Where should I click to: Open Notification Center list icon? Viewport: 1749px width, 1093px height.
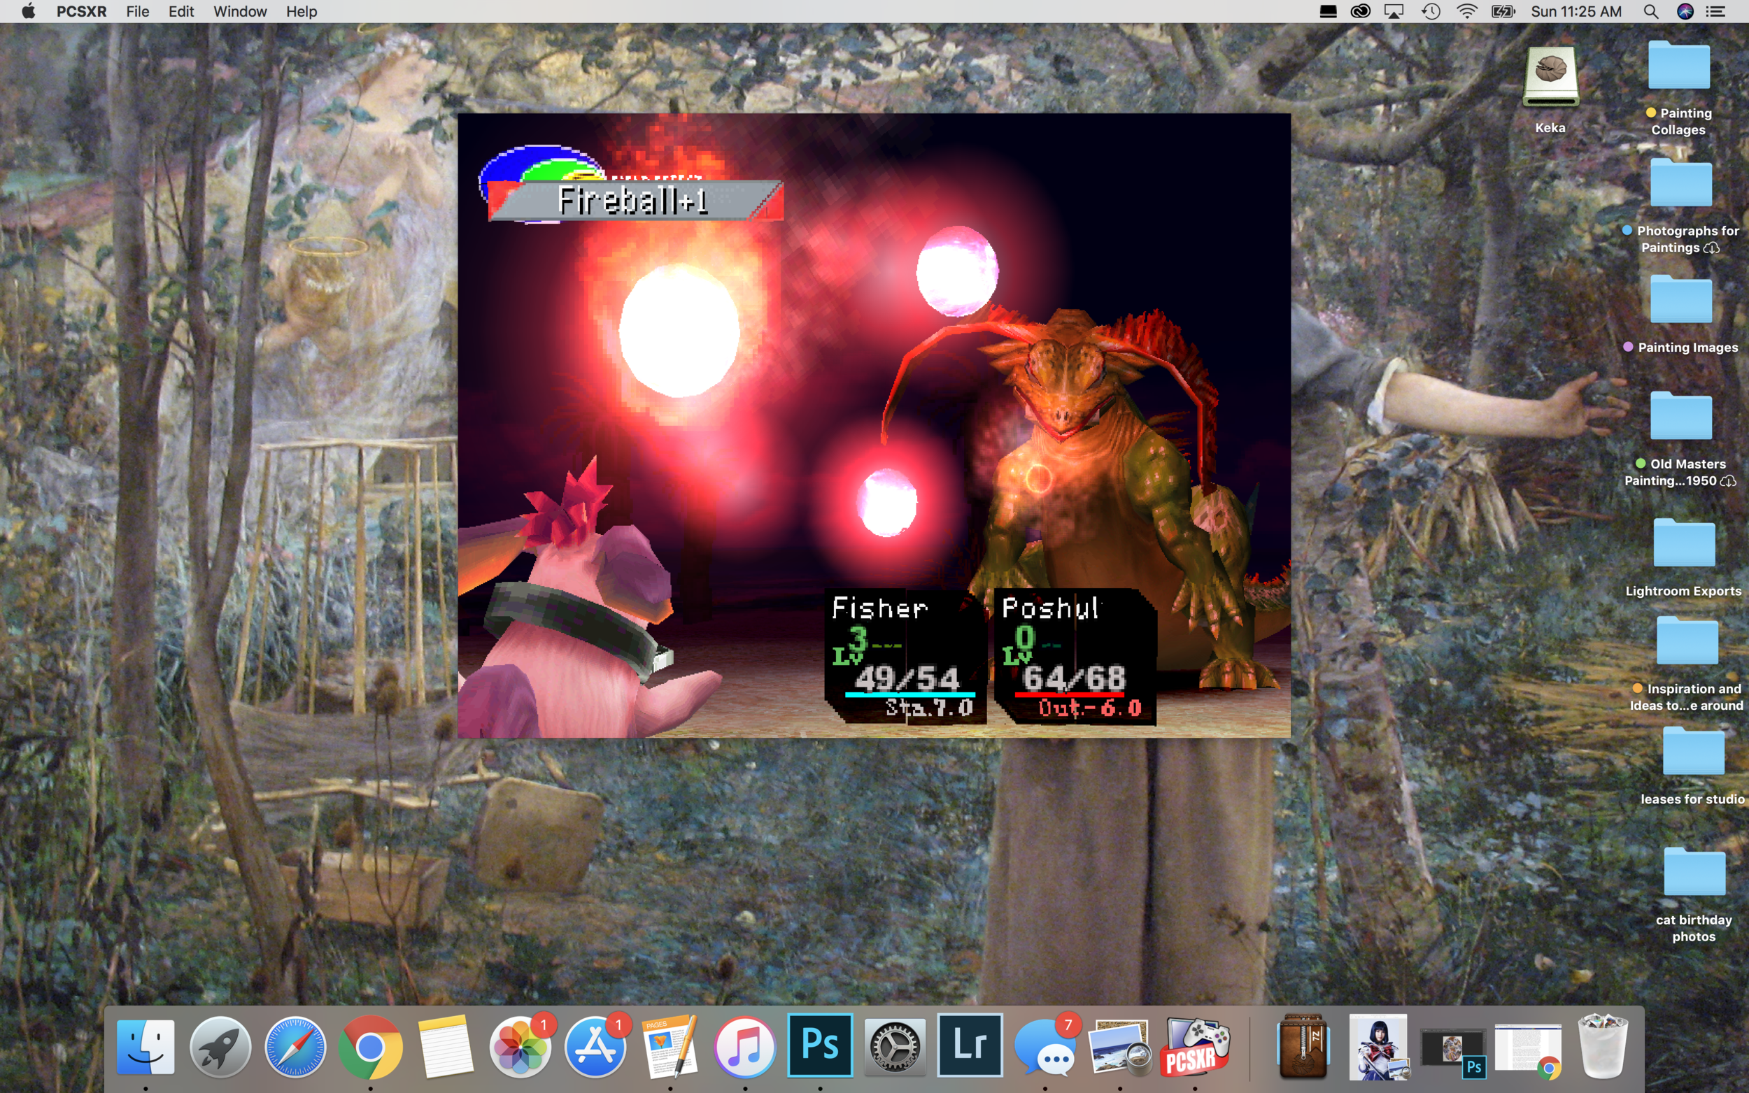1715,12
